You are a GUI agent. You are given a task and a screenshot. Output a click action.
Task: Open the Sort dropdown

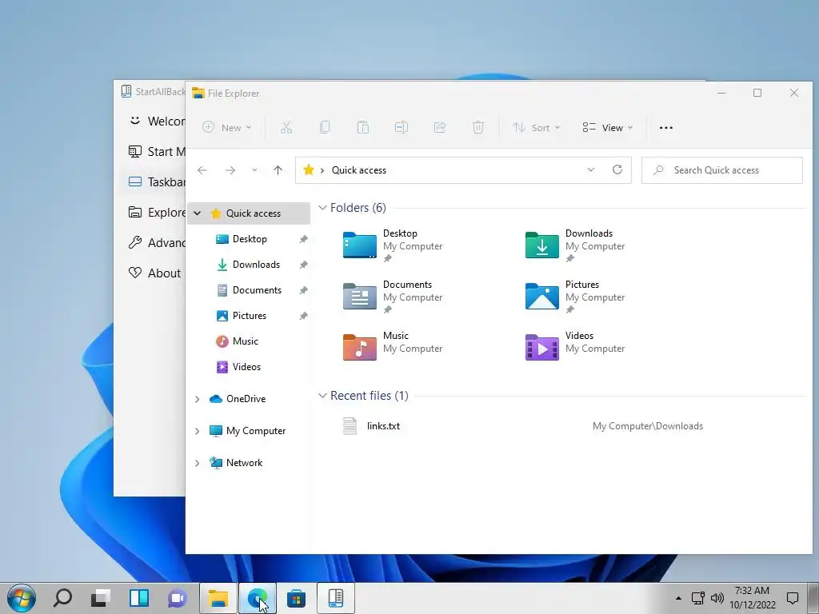537,127
